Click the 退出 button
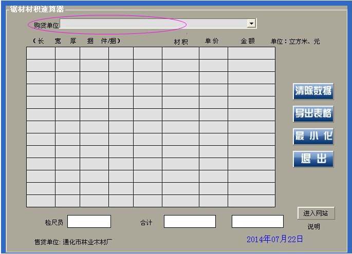This screenshot has width=352, height=254. tap(313, 159)
